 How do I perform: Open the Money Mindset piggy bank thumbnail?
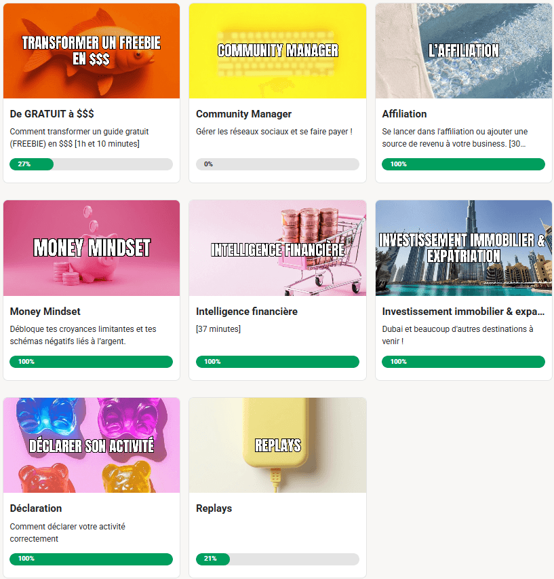[92, 248]
